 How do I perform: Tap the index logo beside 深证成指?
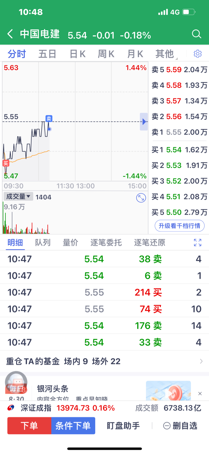coord(11,408)
